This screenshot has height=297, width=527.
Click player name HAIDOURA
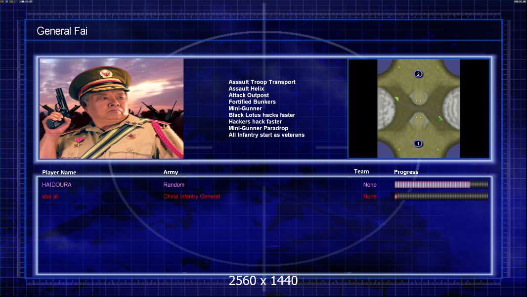(x=57, y=185)
